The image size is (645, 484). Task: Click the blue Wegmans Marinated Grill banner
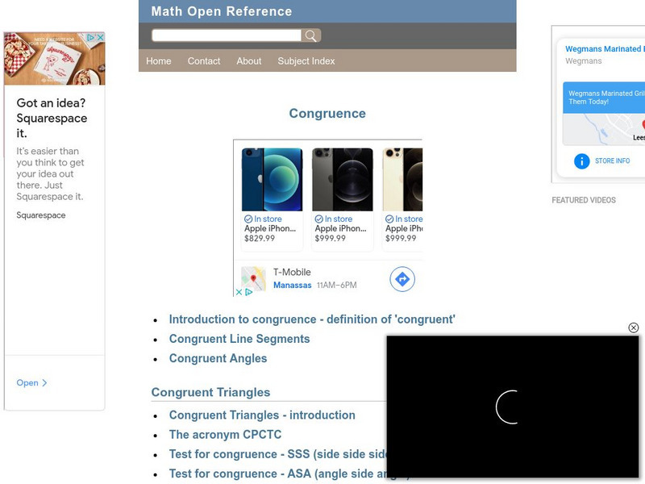tap(603, 98)
